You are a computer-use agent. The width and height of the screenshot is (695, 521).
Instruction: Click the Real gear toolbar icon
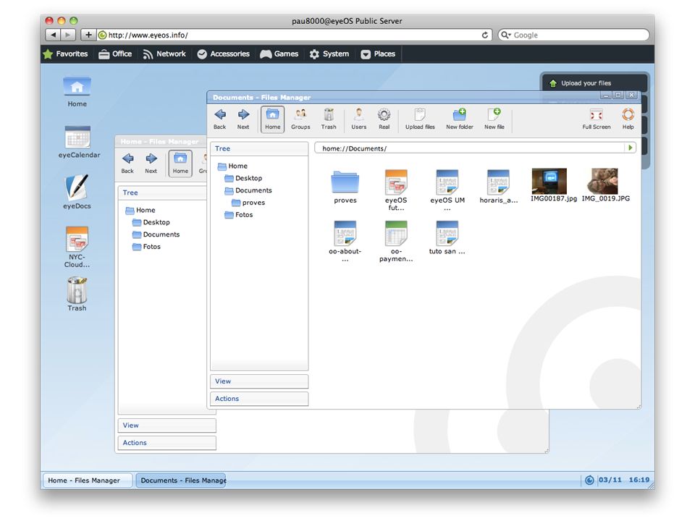(x=384, y=119)
